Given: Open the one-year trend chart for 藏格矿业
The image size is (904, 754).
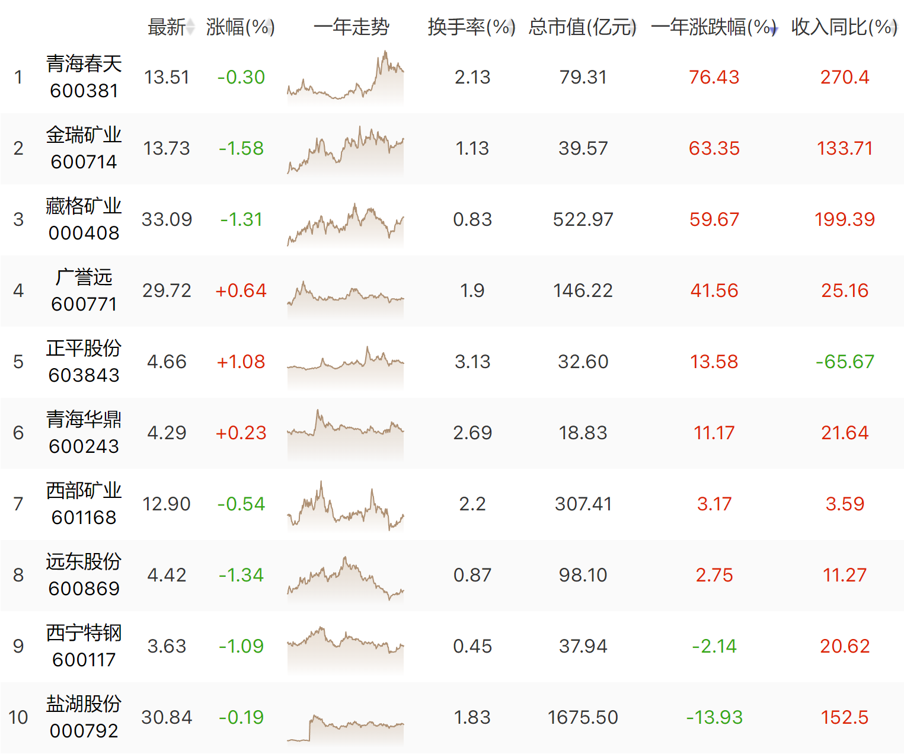Looking at the screenshot, I should 346,224.
